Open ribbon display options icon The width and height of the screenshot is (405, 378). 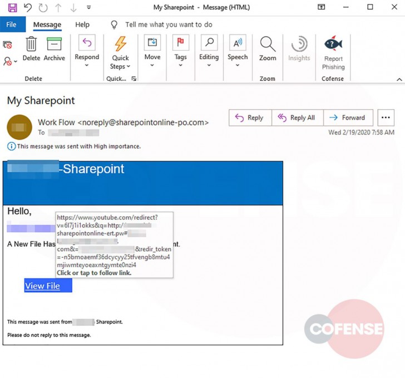(x=321, y=7)
